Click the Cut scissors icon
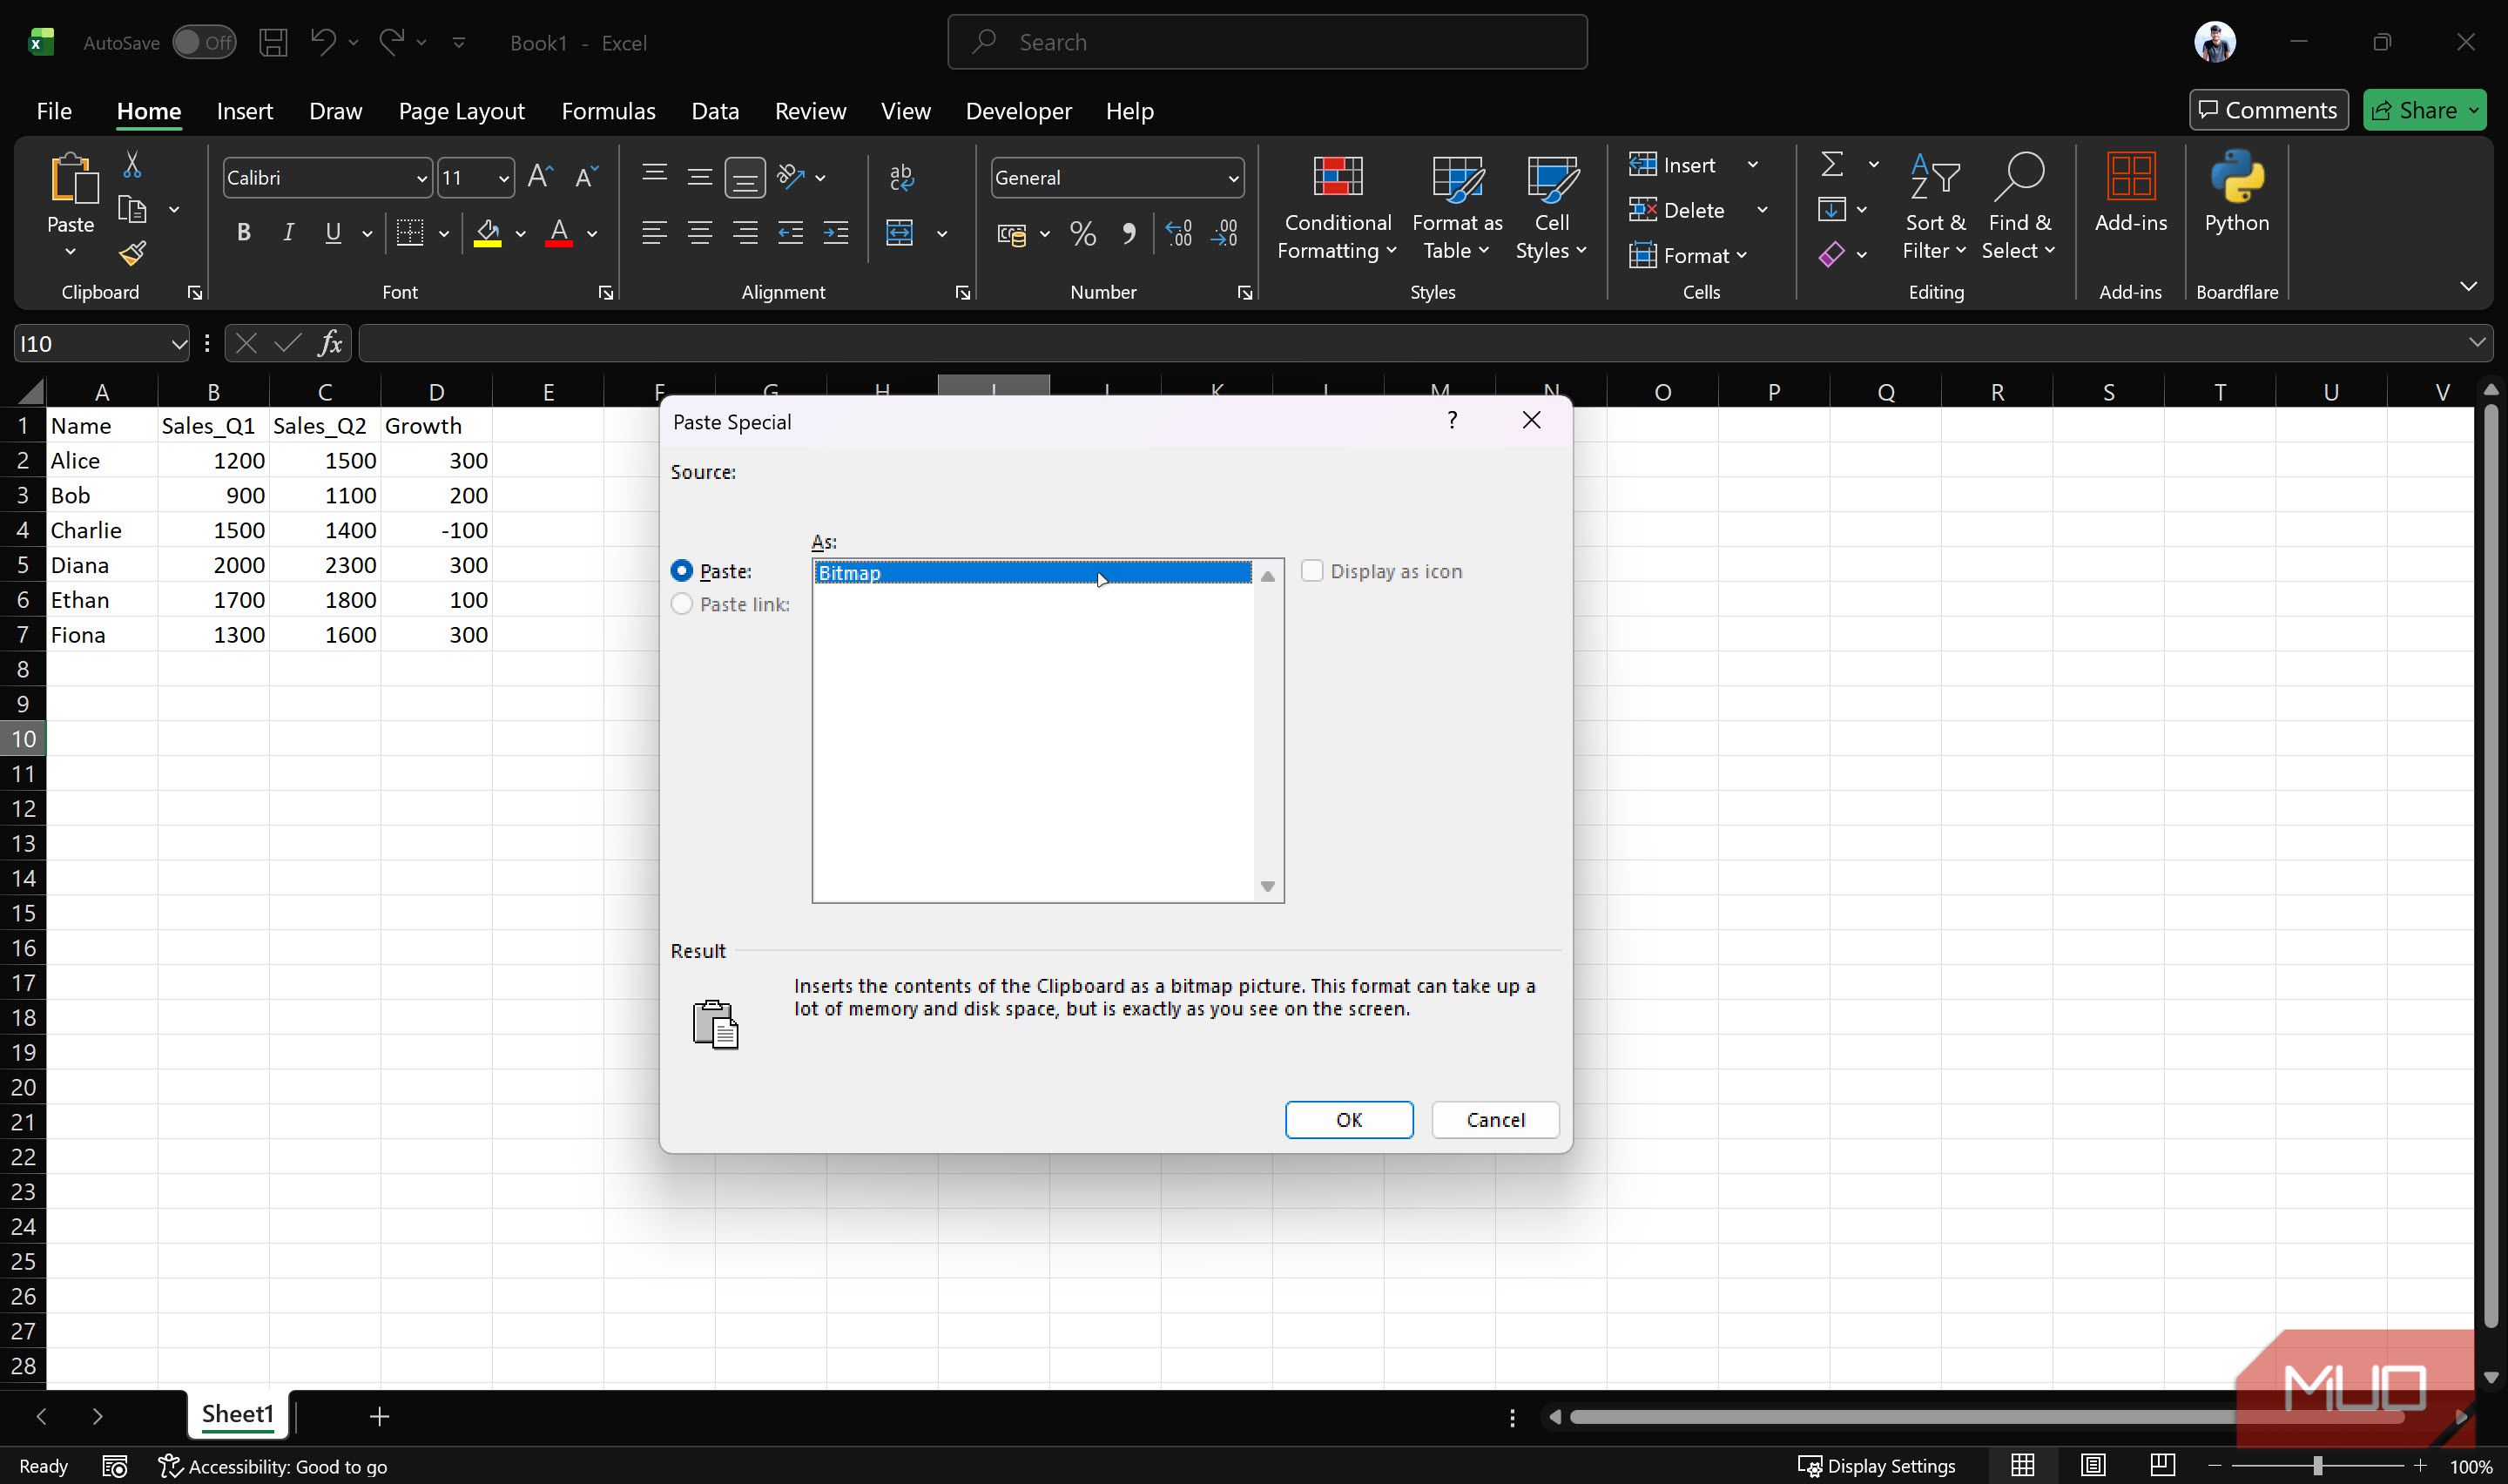 [x=132, y=164]
